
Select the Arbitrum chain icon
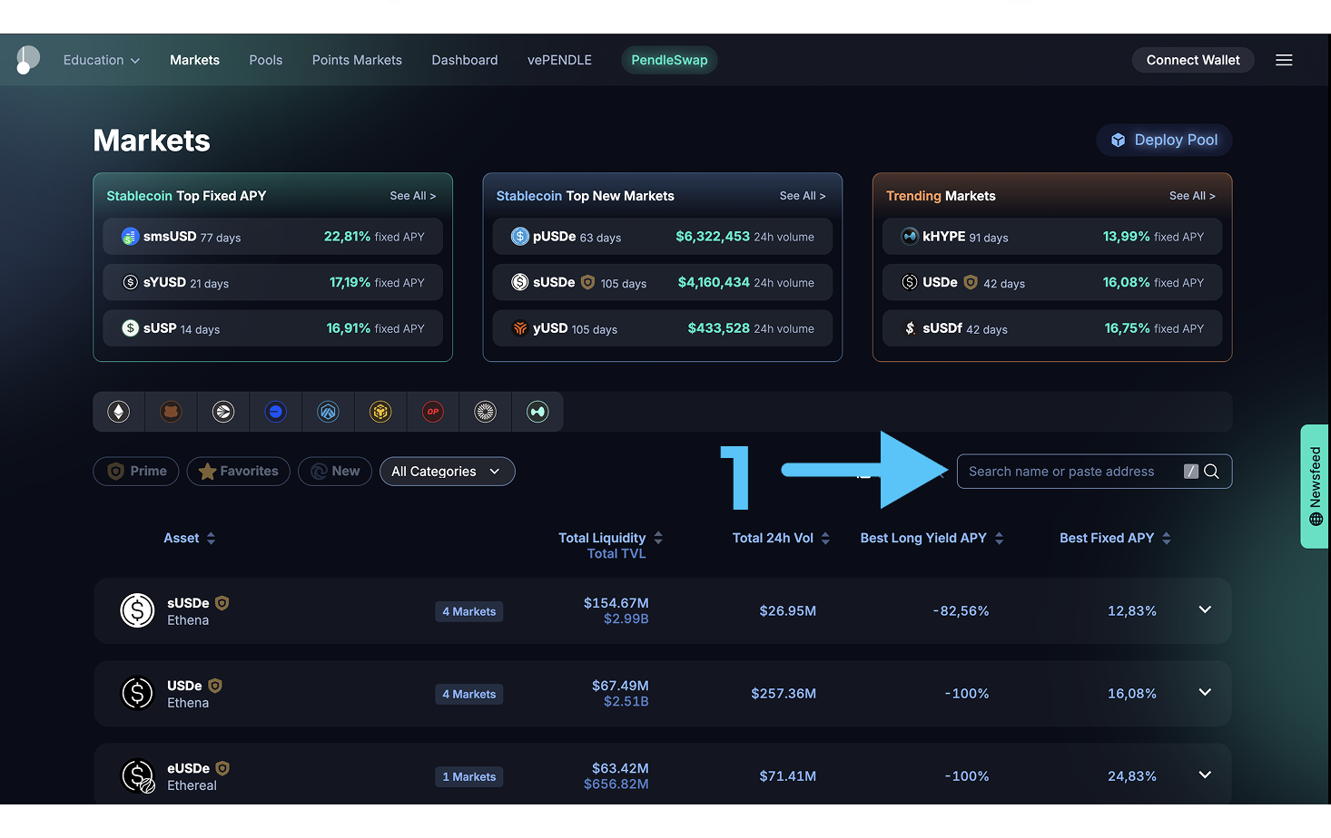(328, 412)
